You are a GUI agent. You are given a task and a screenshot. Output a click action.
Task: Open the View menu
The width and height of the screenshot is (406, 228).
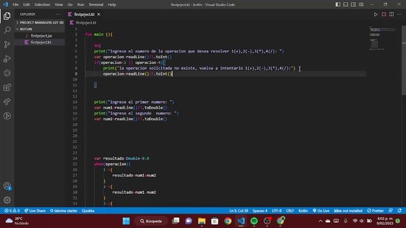[59, 4]
